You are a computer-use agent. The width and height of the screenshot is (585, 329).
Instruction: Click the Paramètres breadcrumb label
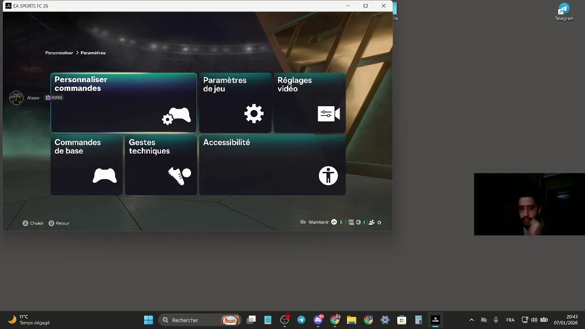[x=93, y=53]
